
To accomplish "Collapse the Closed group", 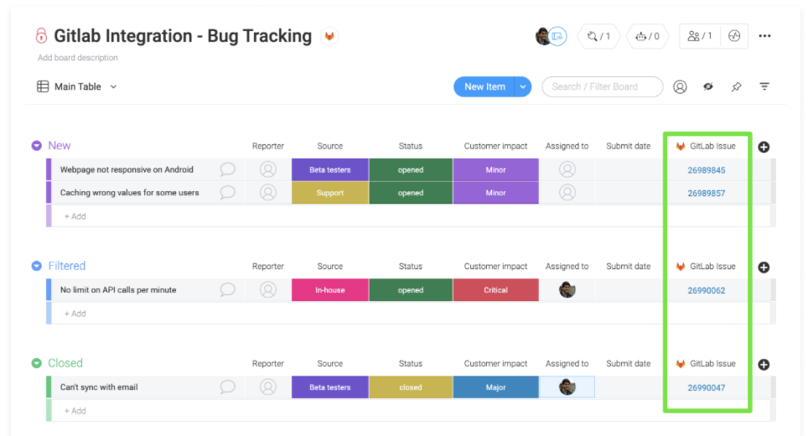I will [37, 363].
